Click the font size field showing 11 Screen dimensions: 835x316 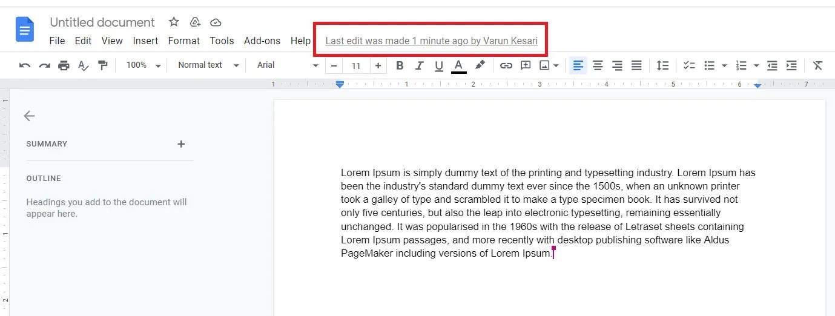click(356, 65)
